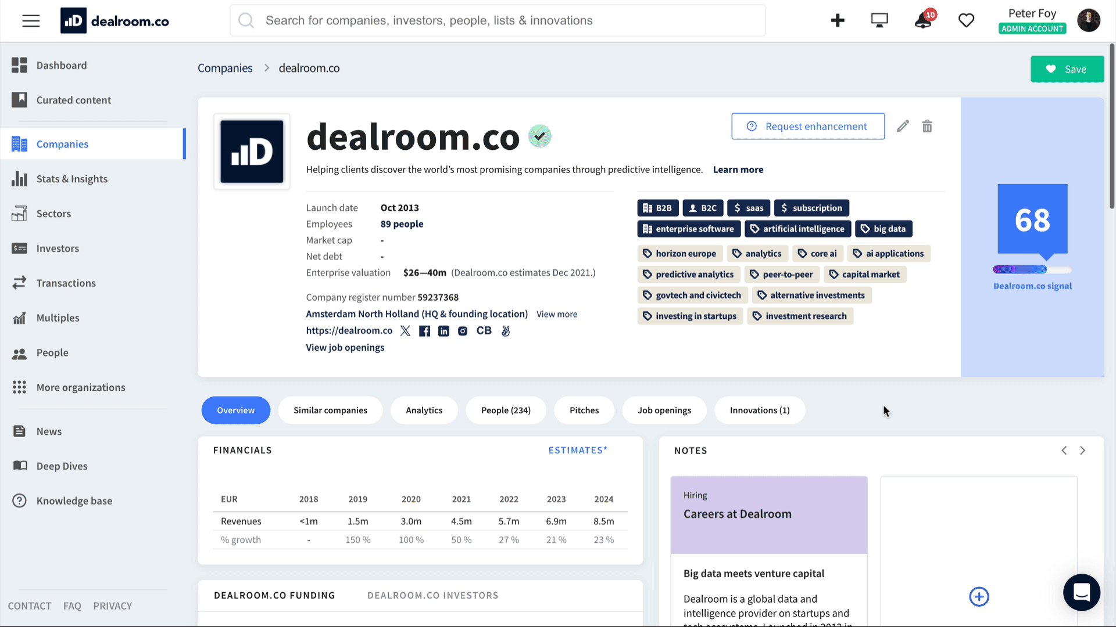Click Companies breadcrumb link
The height and width of the screenshot is (627, 1116).
pyautogui.click(x=225, y=68)
